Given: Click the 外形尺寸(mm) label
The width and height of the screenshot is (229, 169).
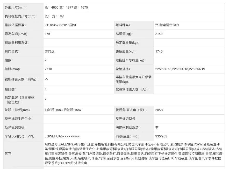Looking at the screenshot, I should (x=16, y=8).
